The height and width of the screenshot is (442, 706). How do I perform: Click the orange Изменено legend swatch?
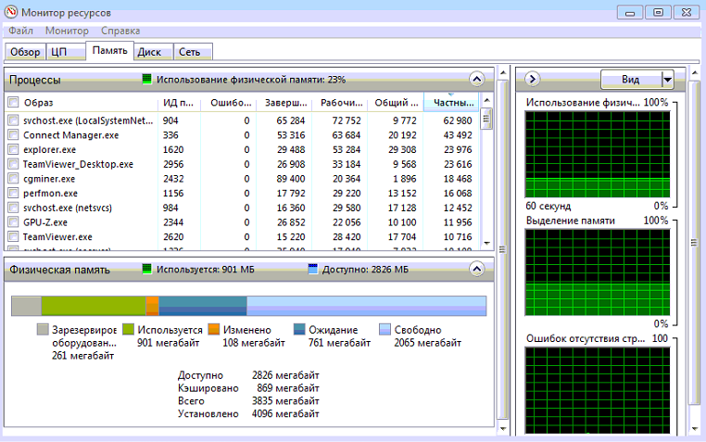[x=213, y=330]
